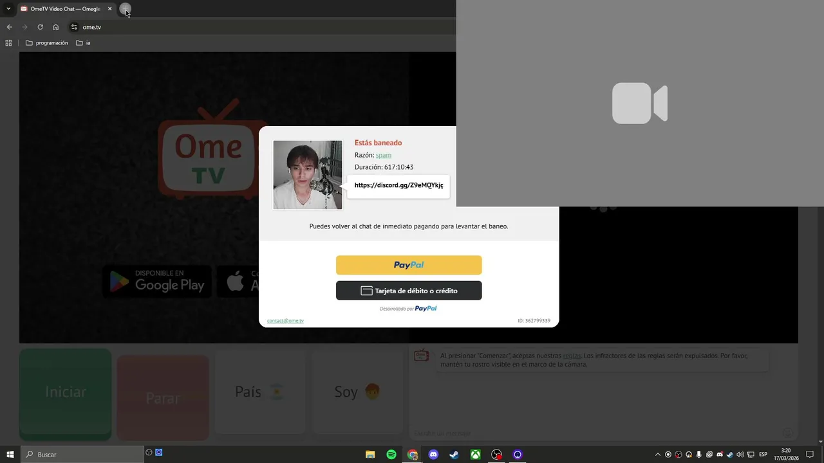Go back to previous page
824x463 pixels.
9,27
